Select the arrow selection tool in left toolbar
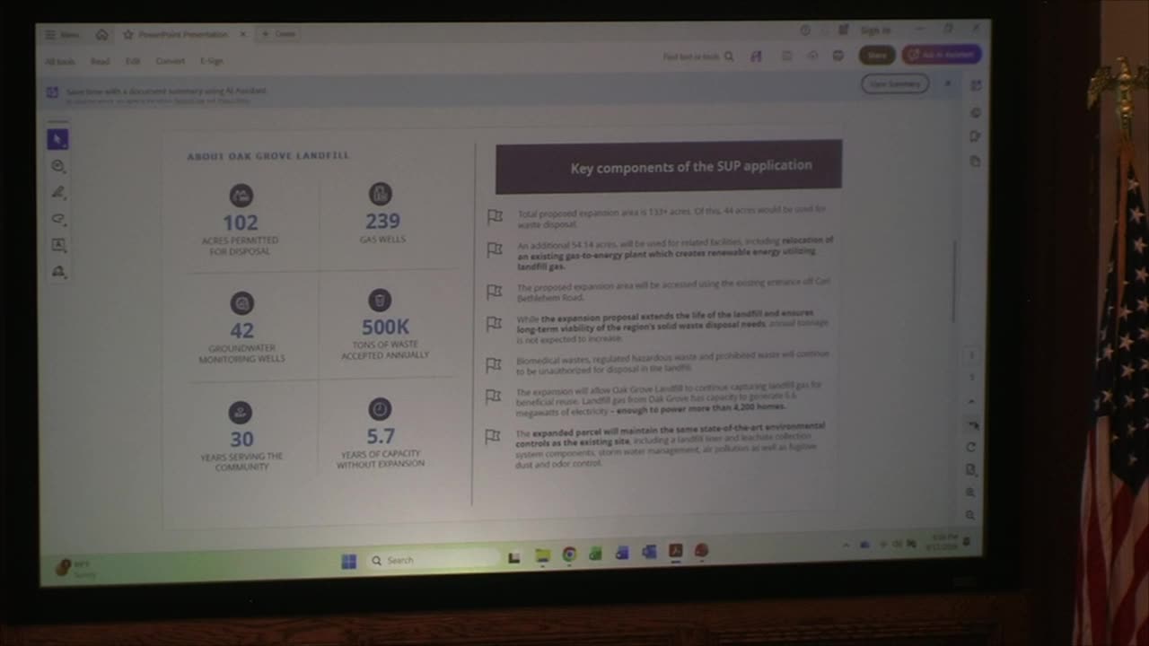The width and height of the screenshot is (1149, 646). click(x=57, y=139)
